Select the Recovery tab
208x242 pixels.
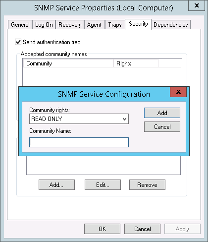point(70,25)
